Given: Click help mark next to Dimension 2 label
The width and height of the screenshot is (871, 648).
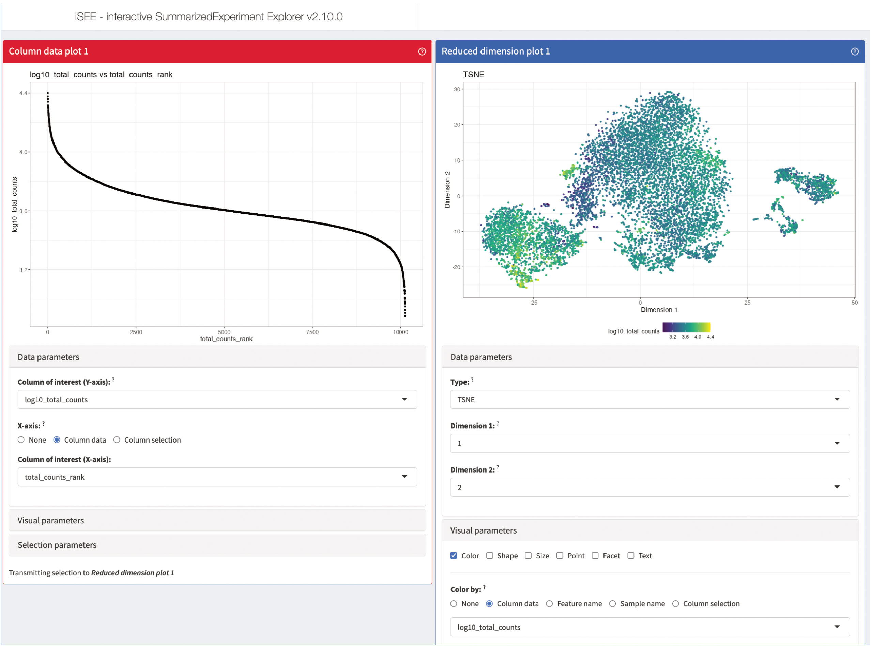Looking at the screenshot, I should click(x=498, y=467).
